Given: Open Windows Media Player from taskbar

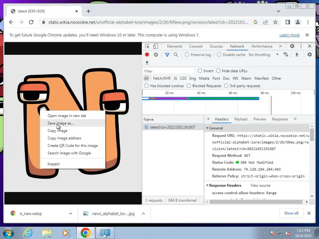Looking at the screenshot, I should (x=66, y=233).
